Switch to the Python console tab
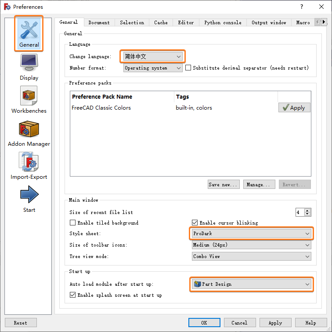The width and height of the screenshot is (332, 332). [223, 22]
